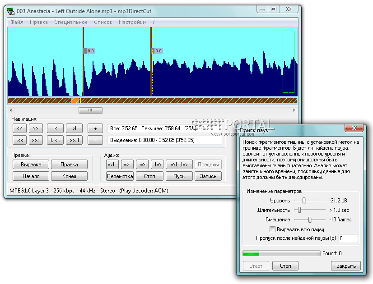
Task: Toggle the Вырезать всю паузу checkbox
Action: point(272,229)
